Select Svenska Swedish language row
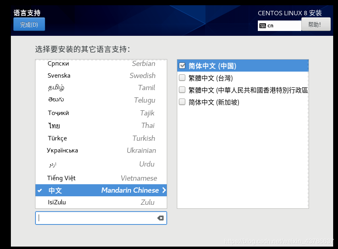 pyautogui.click(x=101, y=76)
